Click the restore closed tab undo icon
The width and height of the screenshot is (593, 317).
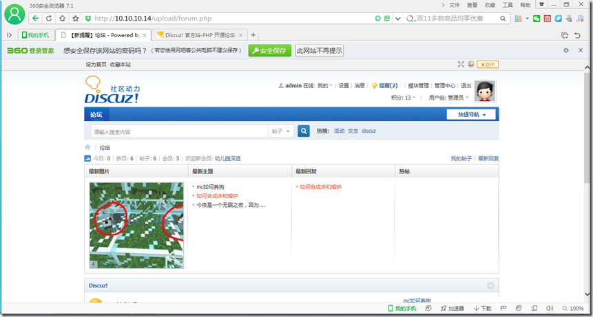(x=577, y=36)
